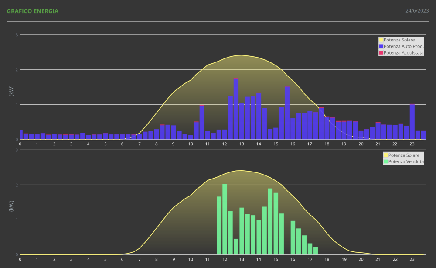Click the last green bar after hour 17
This screenshot has height=268, width=436.
(316, 251)
